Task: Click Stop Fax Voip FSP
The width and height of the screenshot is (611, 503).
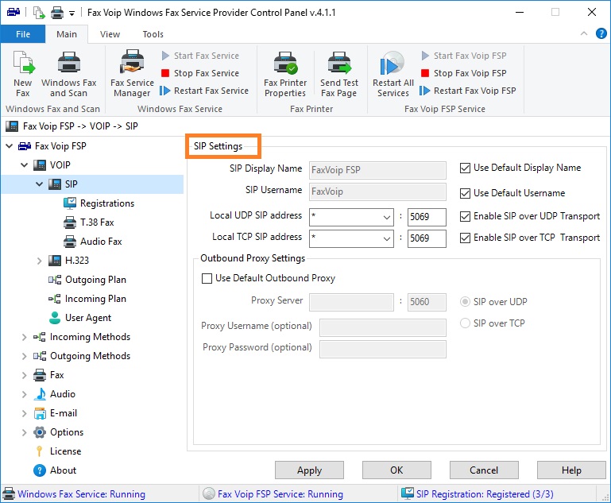Action: click(x=464, y=73)
